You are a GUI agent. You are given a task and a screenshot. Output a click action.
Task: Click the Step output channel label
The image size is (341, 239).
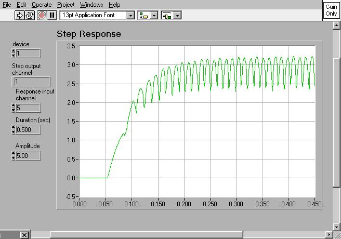tap(27, 69)
